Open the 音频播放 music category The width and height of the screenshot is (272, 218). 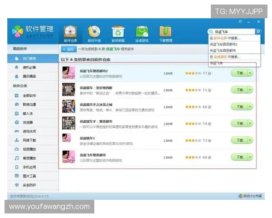pos(33,158)
